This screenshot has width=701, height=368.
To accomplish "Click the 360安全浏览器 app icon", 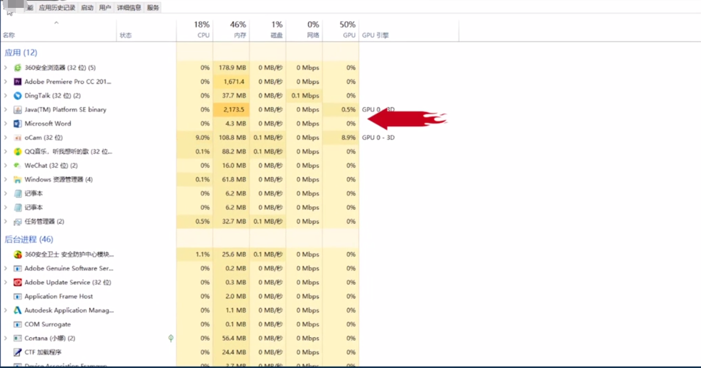I will pos(17,67).
